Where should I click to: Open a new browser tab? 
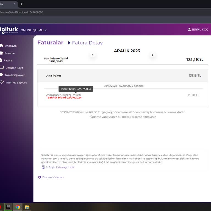pyautogui.click(x=21, y=4)
